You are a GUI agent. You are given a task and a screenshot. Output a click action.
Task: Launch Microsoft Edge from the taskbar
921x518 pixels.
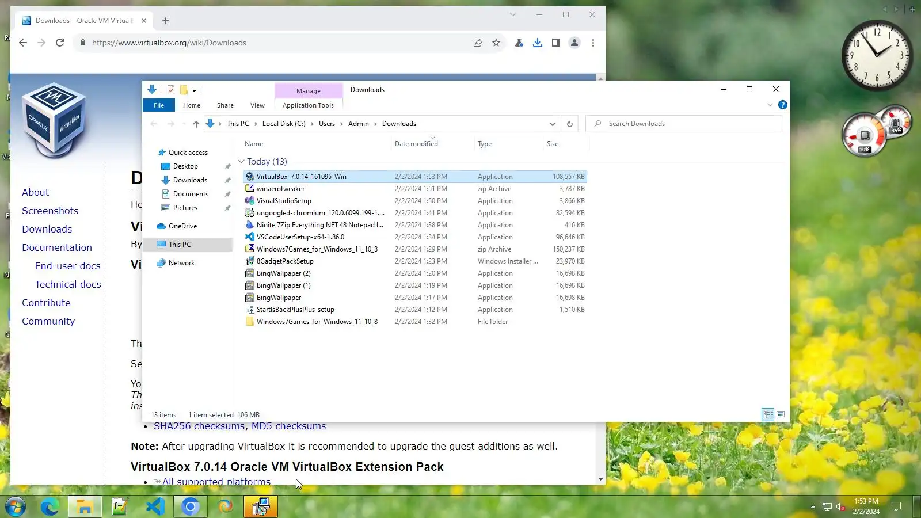point(50,506)
